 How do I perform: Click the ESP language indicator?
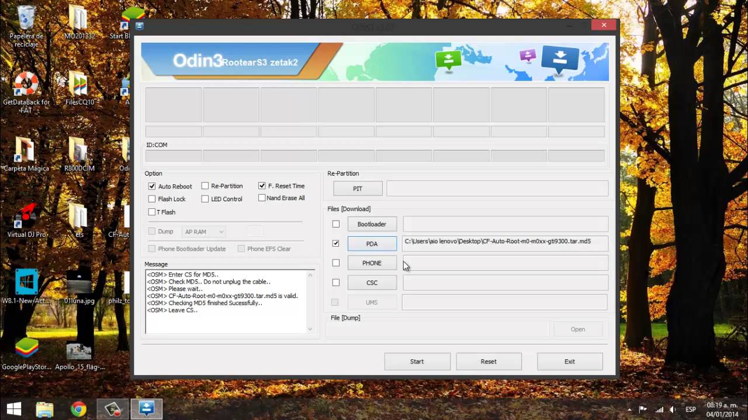coord(690,409)
